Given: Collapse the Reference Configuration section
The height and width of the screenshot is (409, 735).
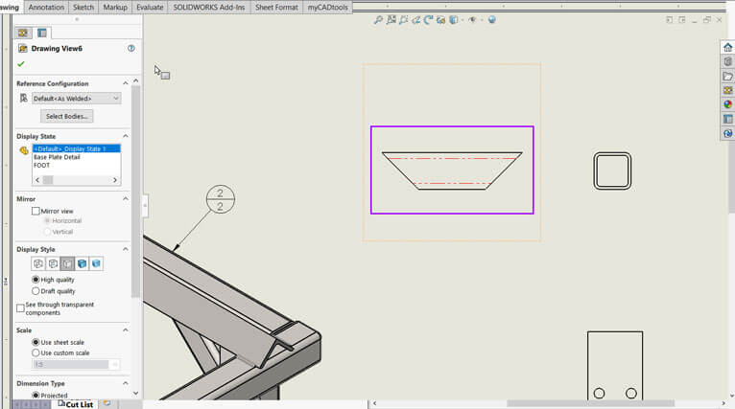Looking at the screenshot, I should [125, 83].
